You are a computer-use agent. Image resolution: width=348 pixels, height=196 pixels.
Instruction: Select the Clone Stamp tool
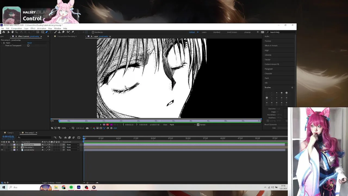pyautogui.click(x=59, y=32)
